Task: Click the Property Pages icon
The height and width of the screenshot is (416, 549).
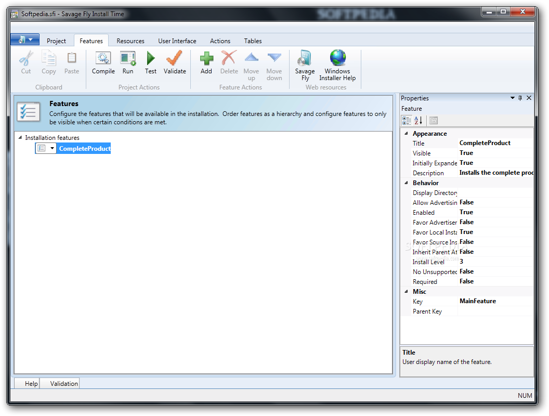Action: pos(434,121)
